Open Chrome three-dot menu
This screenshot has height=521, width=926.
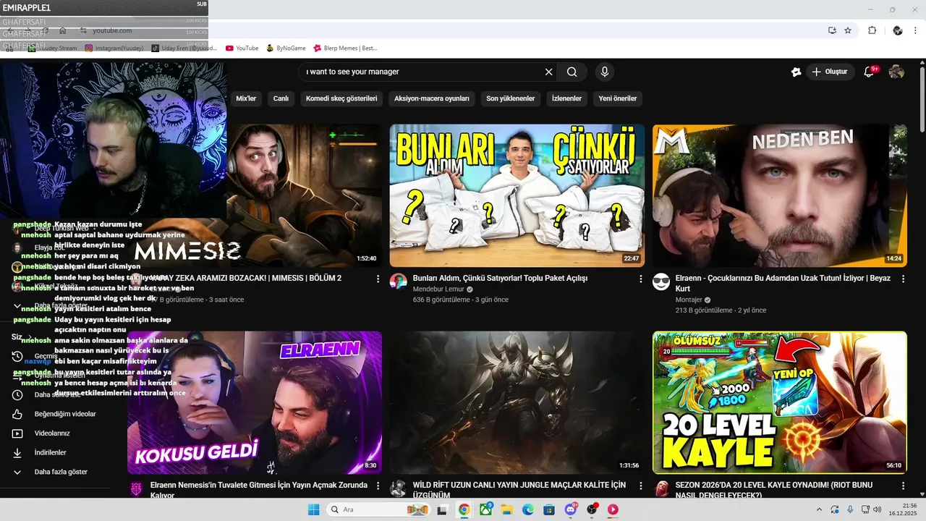pos(917,30)
